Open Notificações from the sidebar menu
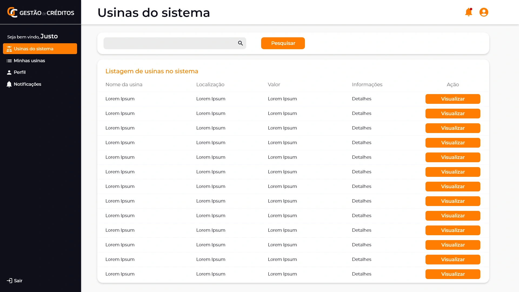The width and height of the screenshot is (519, 292). coord(27,84)
